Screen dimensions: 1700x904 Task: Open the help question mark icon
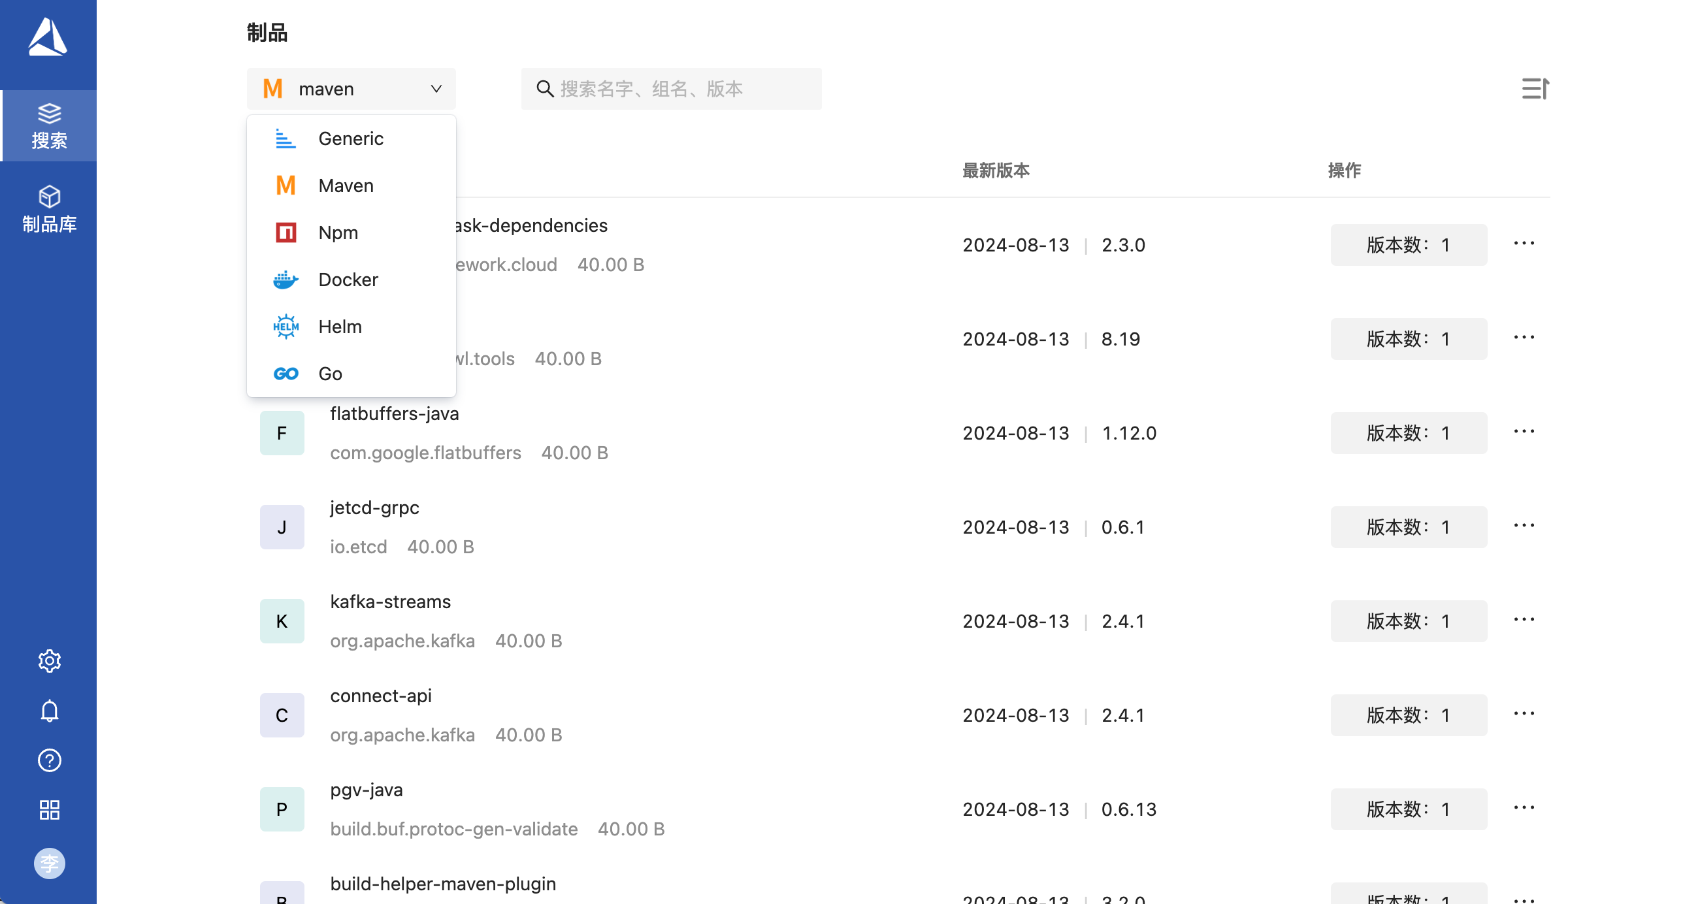click(49, 760)
